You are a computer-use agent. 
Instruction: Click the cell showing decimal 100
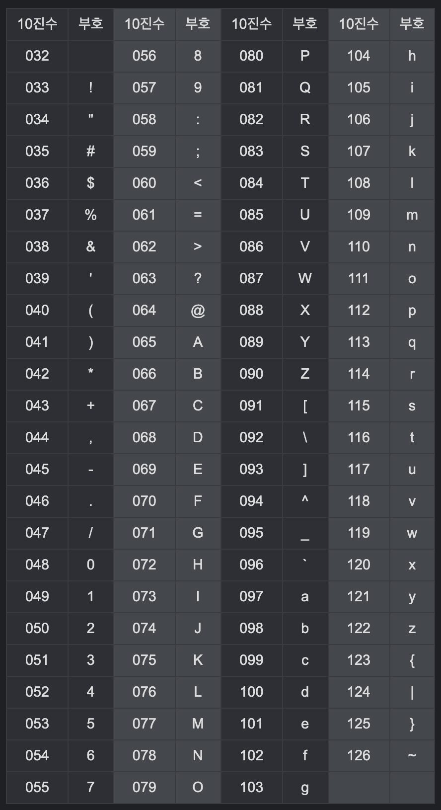(x=251, y=692)
